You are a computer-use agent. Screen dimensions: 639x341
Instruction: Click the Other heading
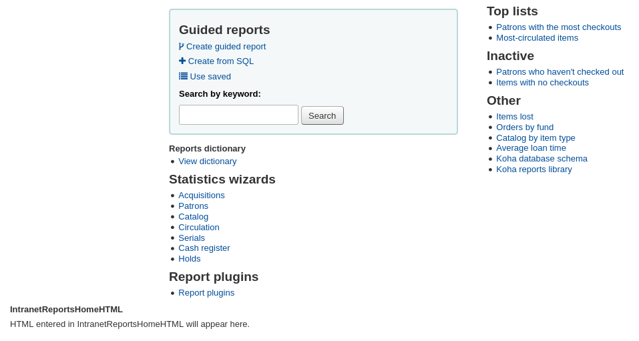coord(503,101)
